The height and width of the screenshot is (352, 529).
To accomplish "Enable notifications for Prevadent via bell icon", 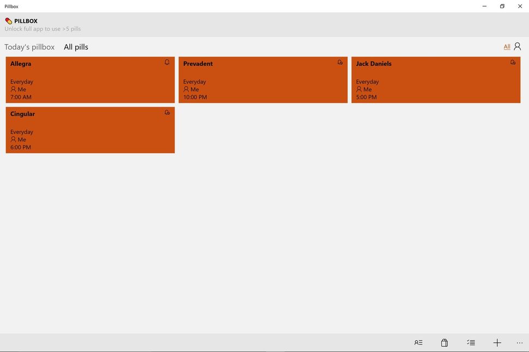I will click(340, 62).
